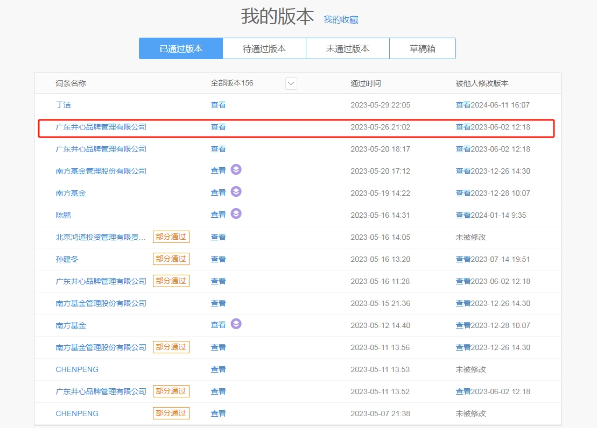Click 部分通过 tag on 孙建冬 row

[171, 259]
